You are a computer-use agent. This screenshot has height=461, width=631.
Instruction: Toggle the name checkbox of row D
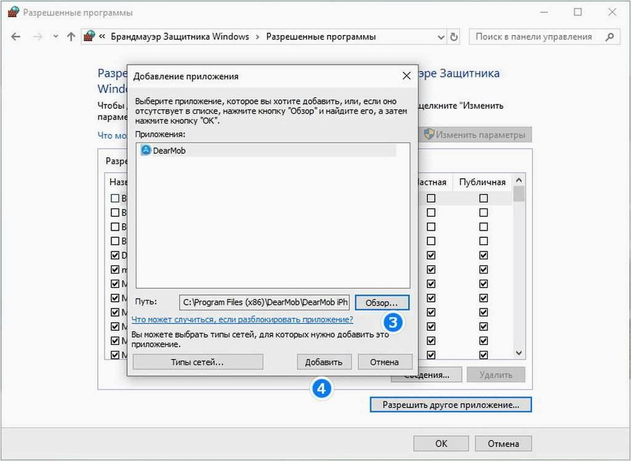pos(115,256)
